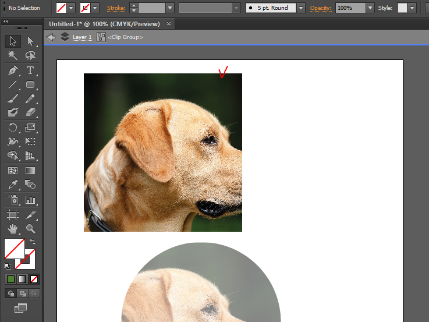Image resolution: width=429 pixels, height=322 pixels.
Task: Select the Paintbrush tool
Action: pyautogui.click(x=13, y=98)
